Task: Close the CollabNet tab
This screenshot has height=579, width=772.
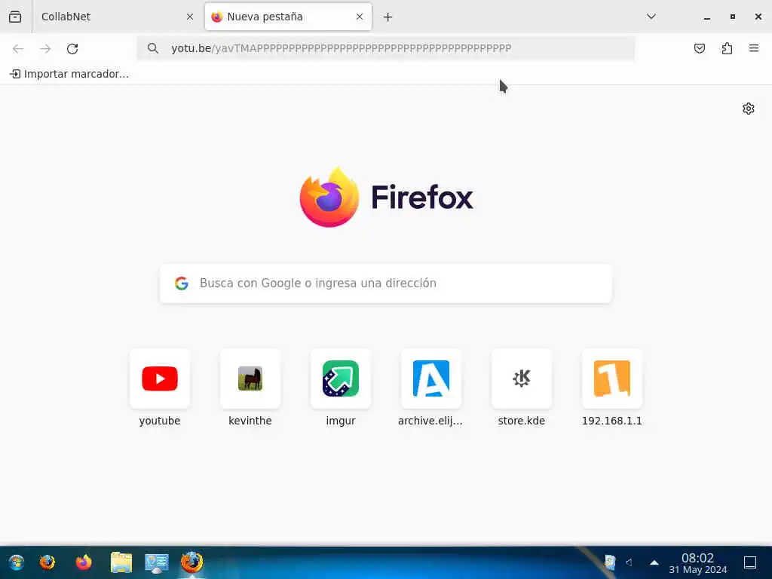Action: coord(190,17)
